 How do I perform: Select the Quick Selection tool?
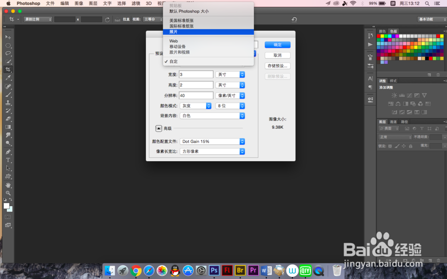(x=8, y=61)
